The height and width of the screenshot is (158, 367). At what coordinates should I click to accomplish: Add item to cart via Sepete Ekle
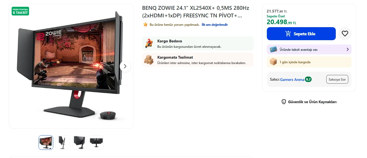(x=301, y=34)
